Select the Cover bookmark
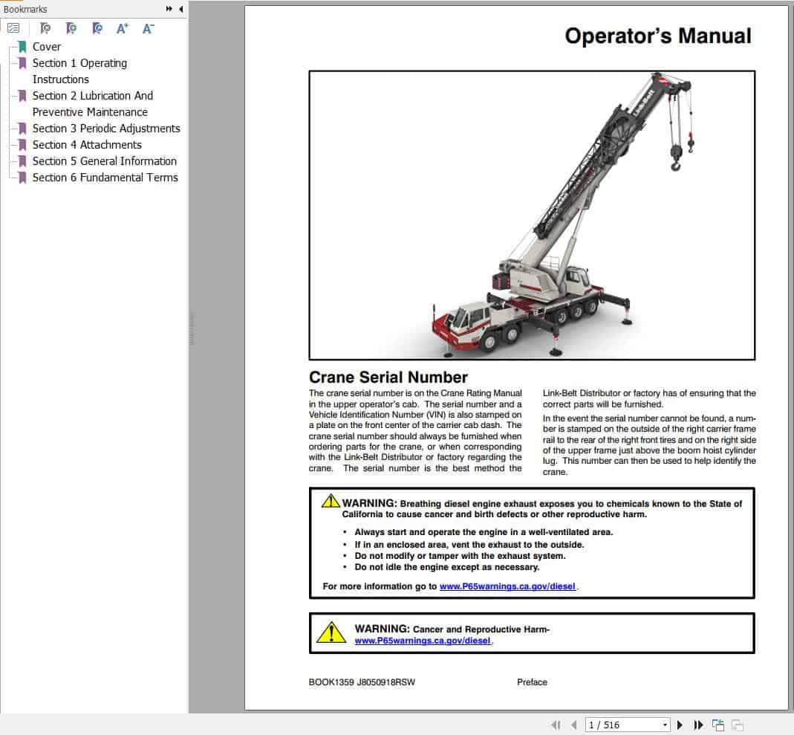The image size is (794, 735). pyautogui.click(x=47, y=46)
